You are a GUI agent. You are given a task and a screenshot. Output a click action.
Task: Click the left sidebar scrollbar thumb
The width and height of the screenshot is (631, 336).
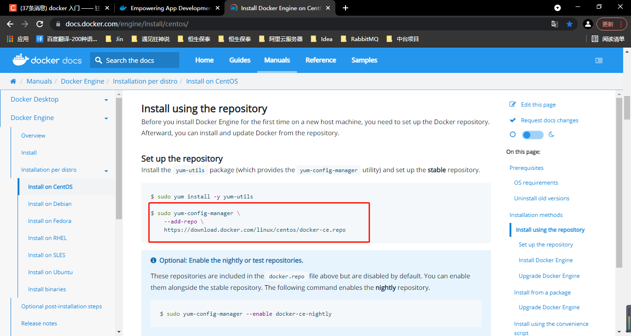tap(119, 158)
